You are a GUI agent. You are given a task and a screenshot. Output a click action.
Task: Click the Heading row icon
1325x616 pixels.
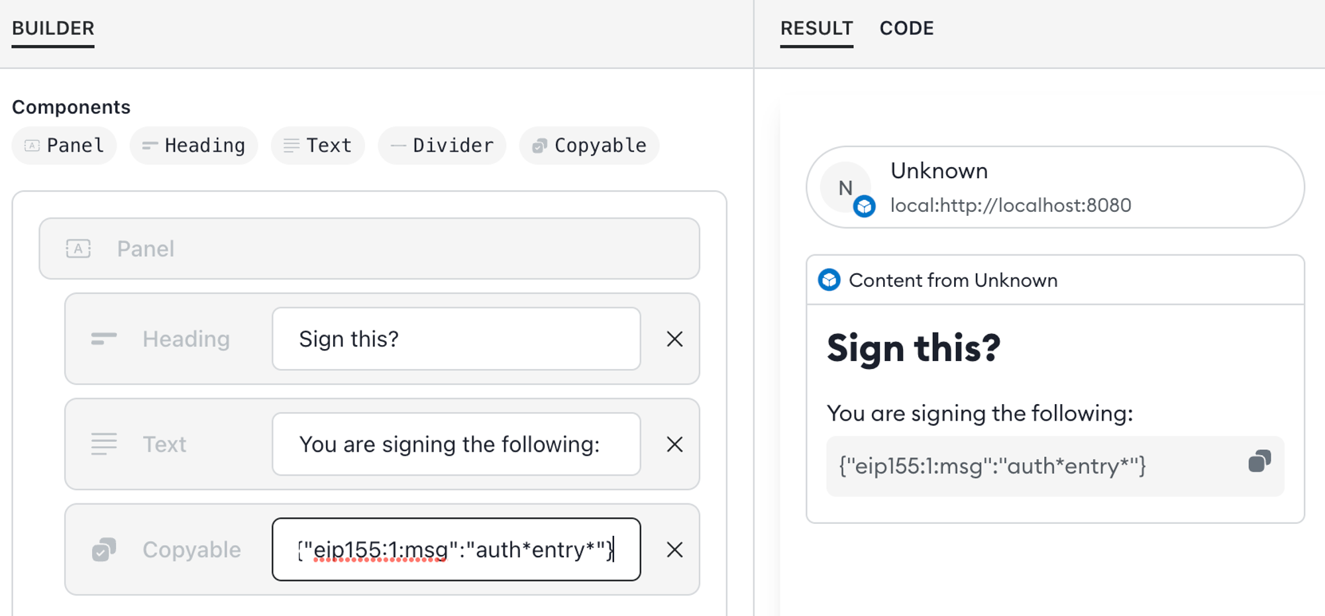click(104, 339)
